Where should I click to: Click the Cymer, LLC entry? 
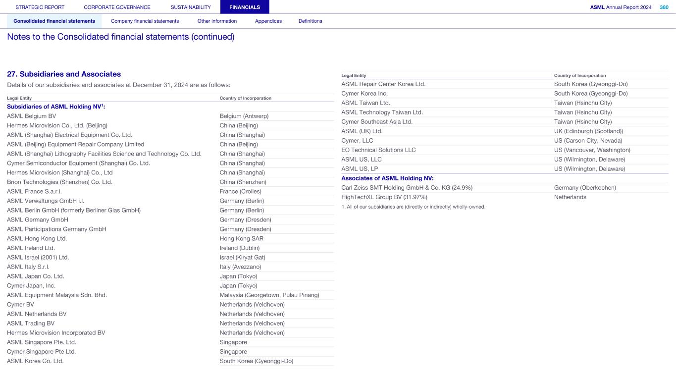tap(358, 140)
